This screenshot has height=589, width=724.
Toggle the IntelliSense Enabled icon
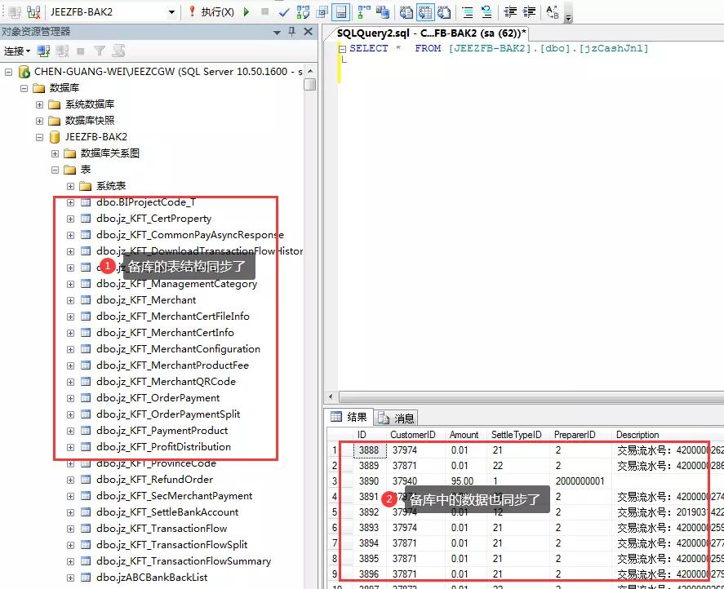point(340,12)
